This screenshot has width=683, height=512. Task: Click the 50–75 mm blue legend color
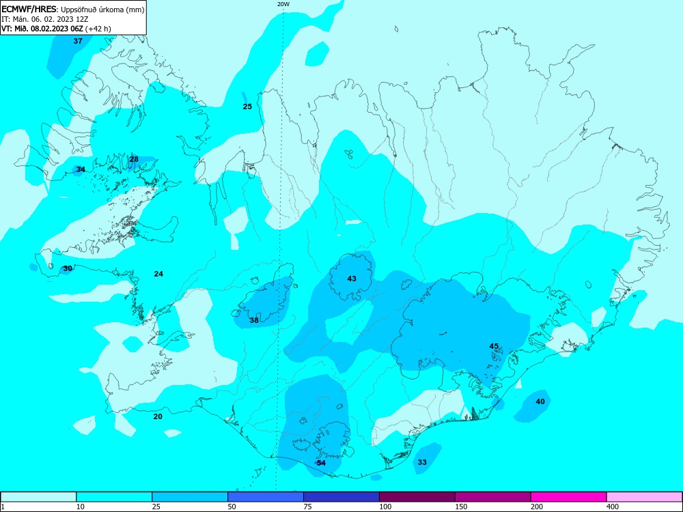tap(266, 497)
